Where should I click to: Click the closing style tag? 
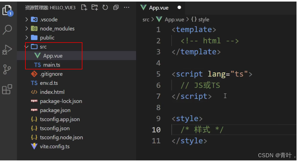click(189, 141)
